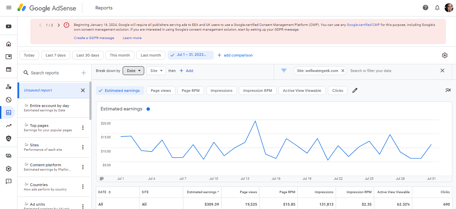Screen dimensions: 456x209
Task: Open Account settings gear in sidebar
Action: click(x=9, y=169)
